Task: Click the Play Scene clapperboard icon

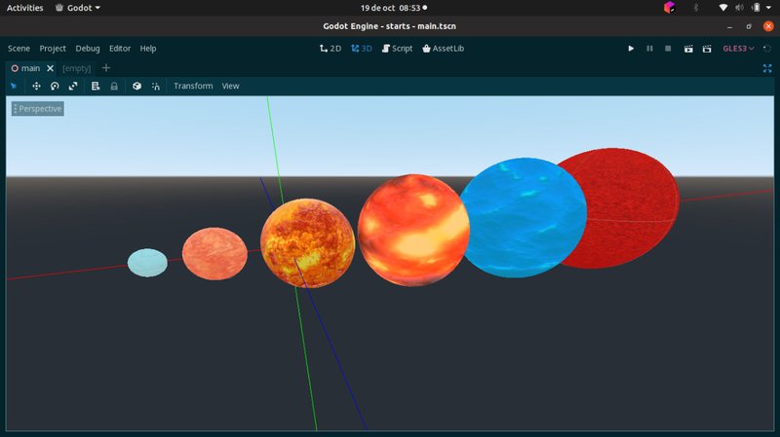Action: [688, 48]
